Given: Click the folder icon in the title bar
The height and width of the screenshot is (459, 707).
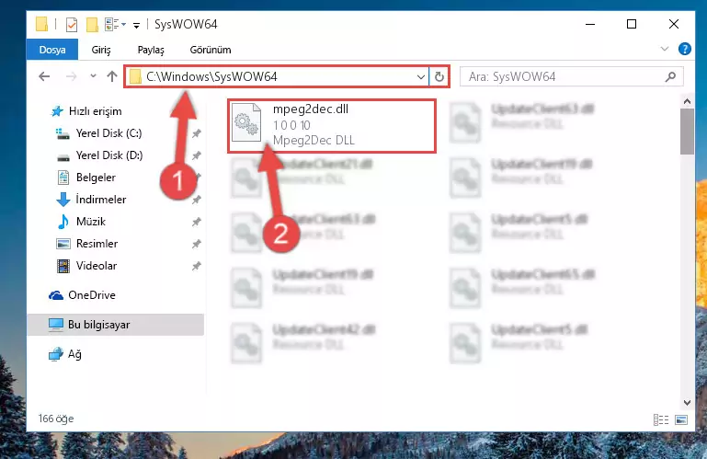Looking at the screenshot, I should 41,24.
